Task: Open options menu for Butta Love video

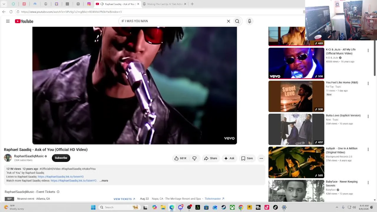Action: click(x=368, y=117)
